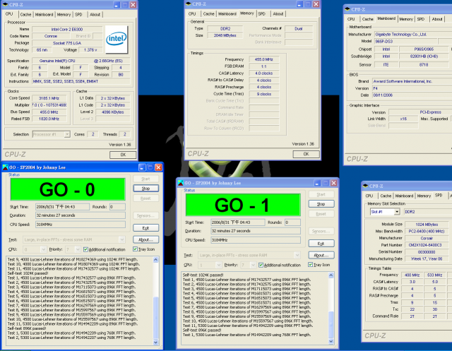Click Intel Core 2 E6300 name field
Image resolution: width=452 pixels, height=351 pixels.
pos(67,30)
